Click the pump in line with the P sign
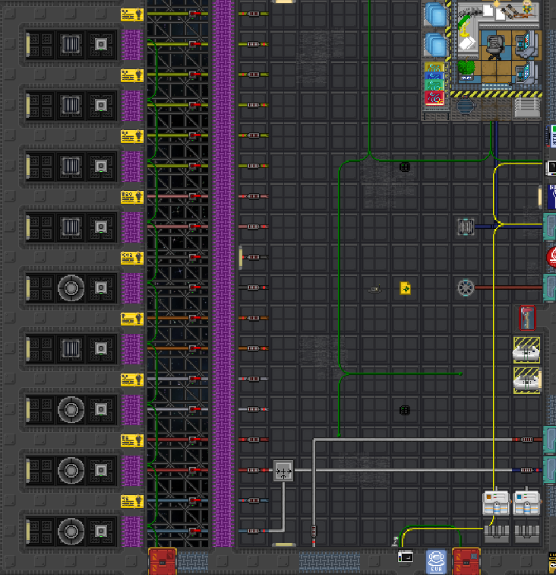Image resolution: width=556 pixels, height=575 pixels. tap(253, 318)
